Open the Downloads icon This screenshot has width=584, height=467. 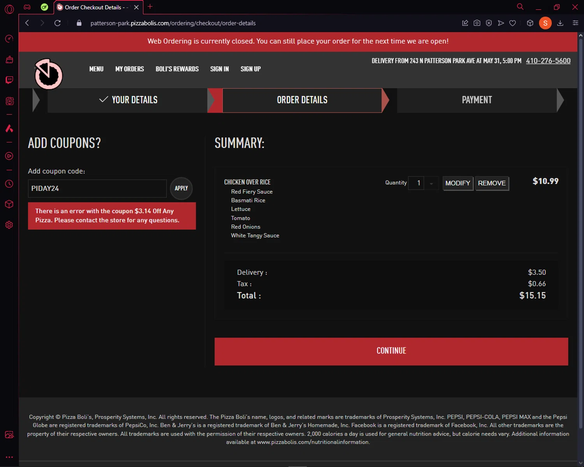(560, 23)
